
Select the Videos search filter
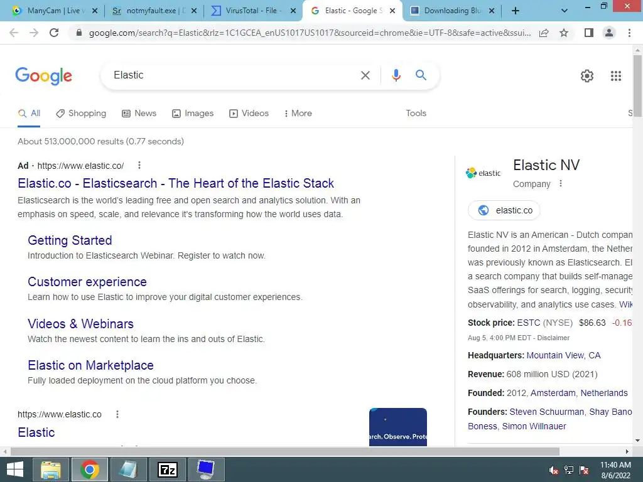(x=249, y=114)
